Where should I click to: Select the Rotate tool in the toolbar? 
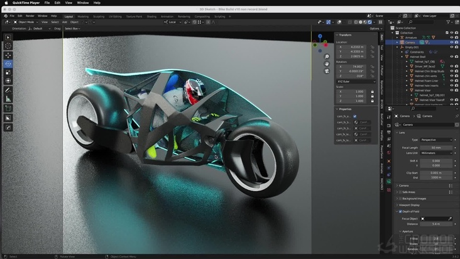pos(8,63)
